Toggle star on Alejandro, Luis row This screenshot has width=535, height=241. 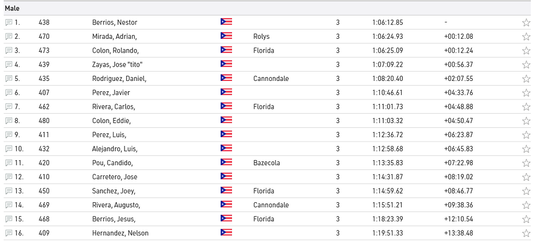pyautogui.click(x=526, y=149)
